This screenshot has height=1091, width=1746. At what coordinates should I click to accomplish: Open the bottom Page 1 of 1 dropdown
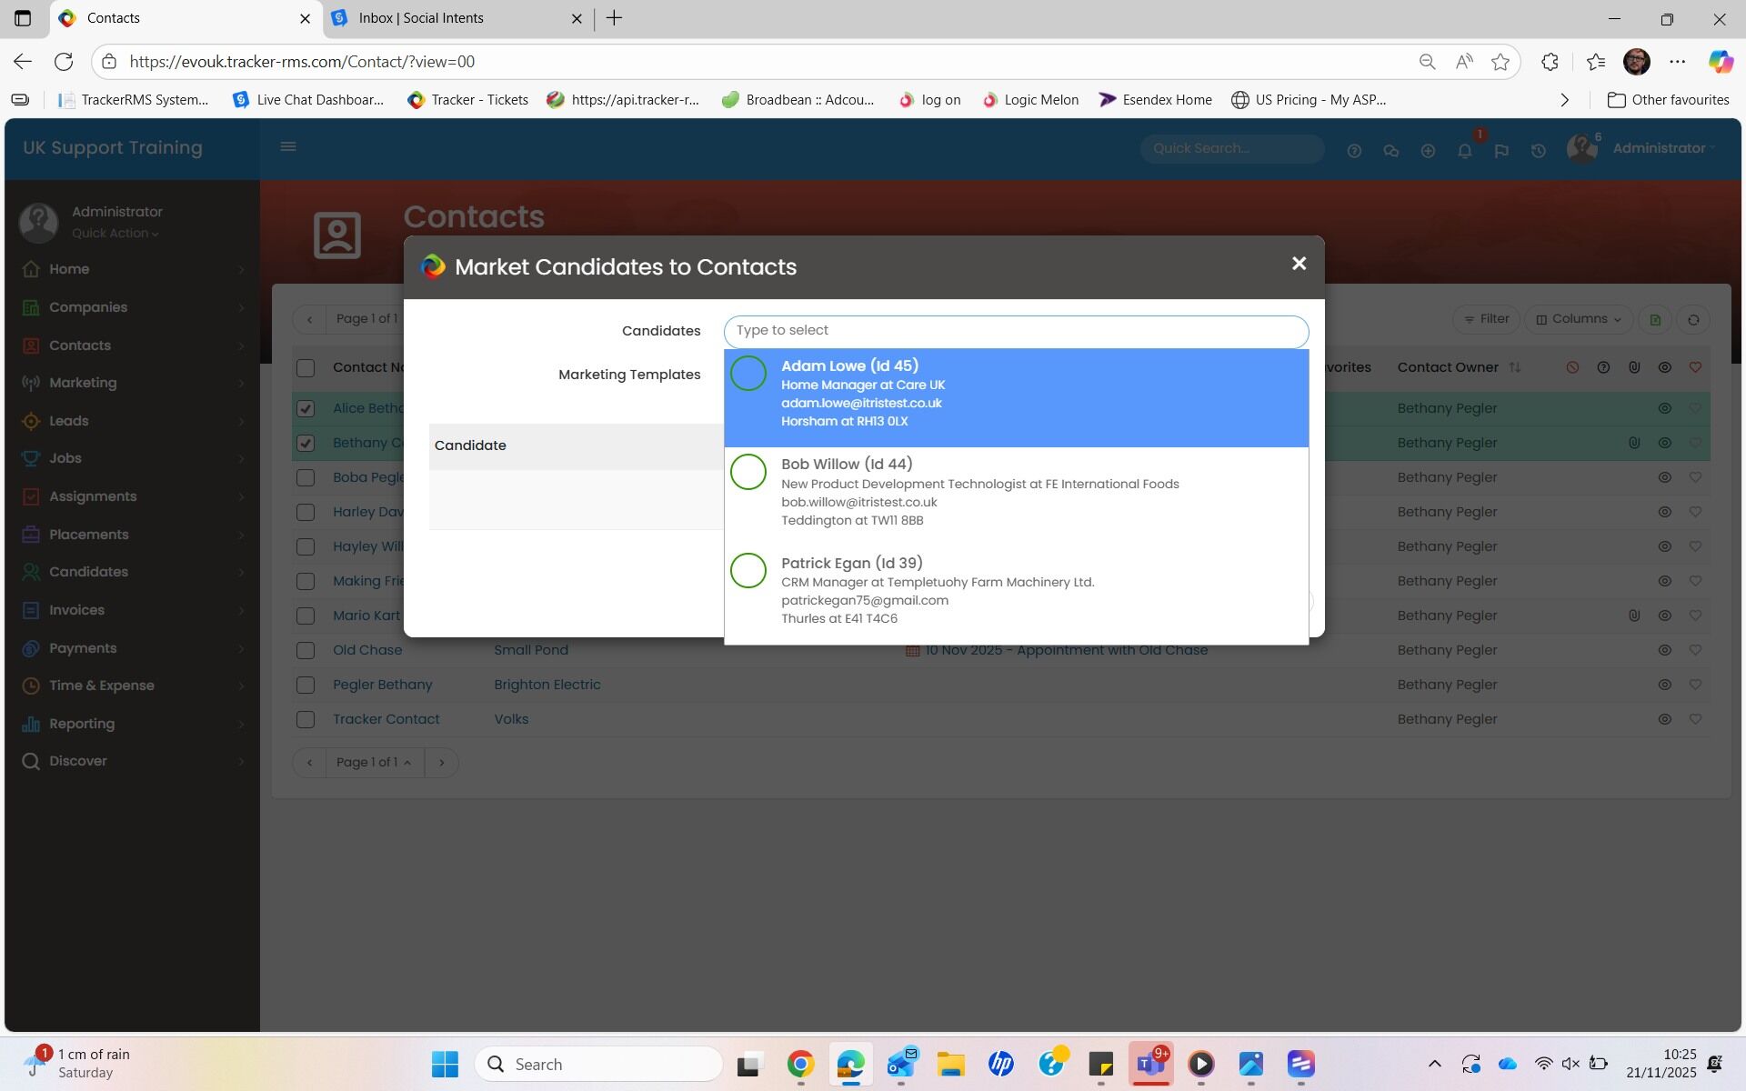click(x=374, y=763)
